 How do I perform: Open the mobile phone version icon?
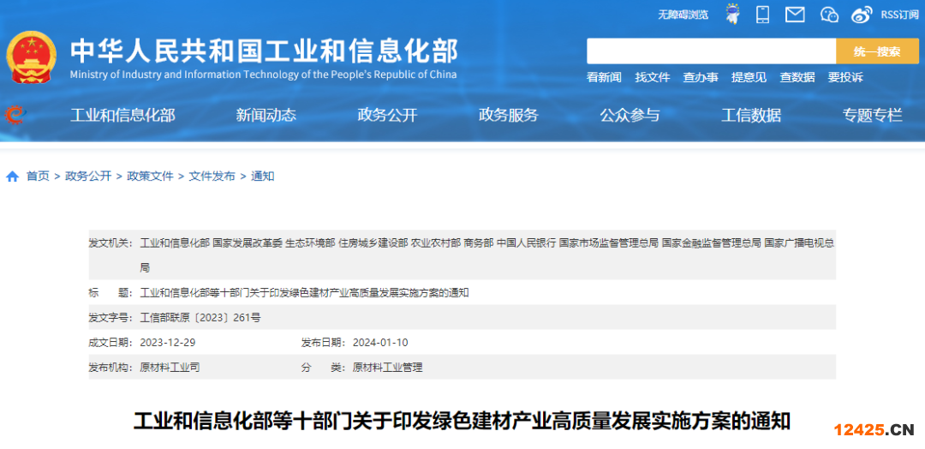tap(762, 15)
